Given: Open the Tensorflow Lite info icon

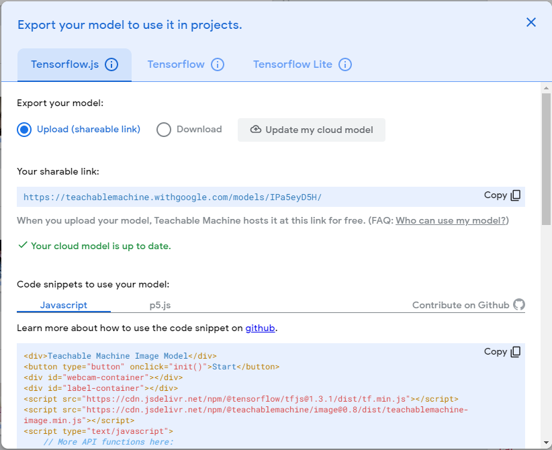Looking at the screenshot, I should click(345, 64).
